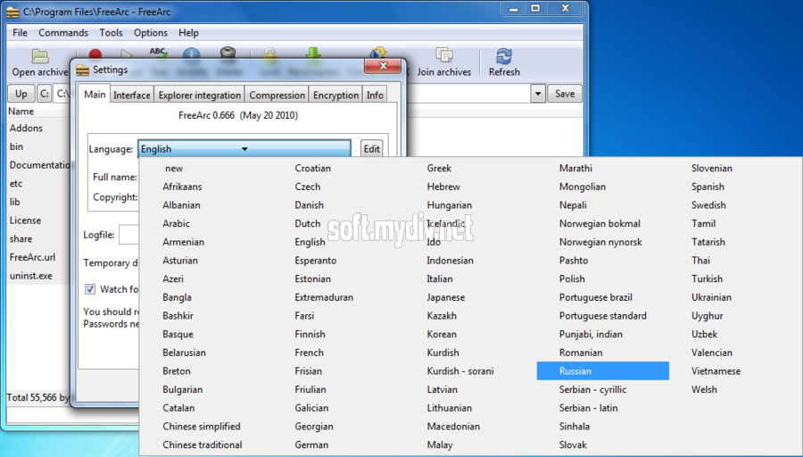Screen dimensions: 803x457
Task: Click the Name column header
Action: pyautogui.click(x=38, y=112)
